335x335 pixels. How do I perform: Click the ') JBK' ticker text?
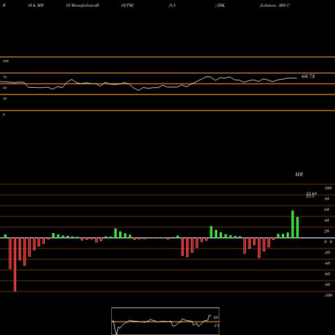click(x=220, y=5)
